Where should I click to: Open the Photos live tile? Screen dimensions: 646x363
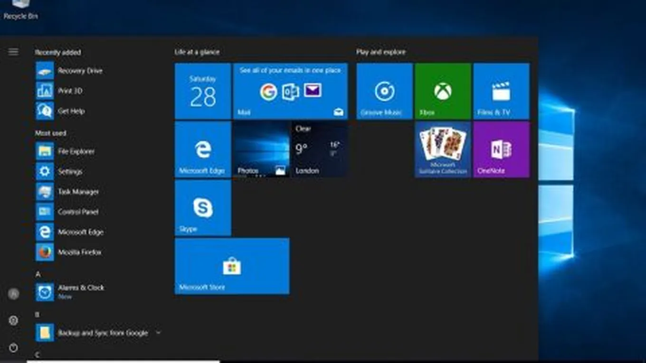[x=261, y=149]
